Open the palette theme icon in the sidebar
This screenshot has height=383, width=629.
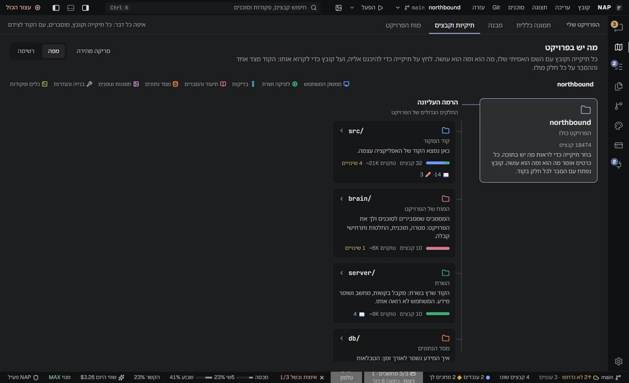coord(618,126)
